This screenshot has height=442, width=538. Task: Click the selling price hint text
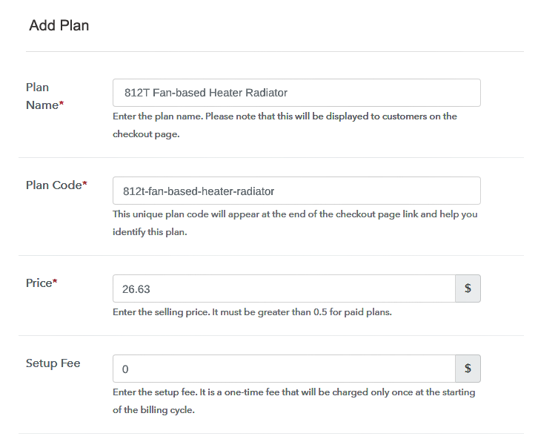(x=252, y=312)
